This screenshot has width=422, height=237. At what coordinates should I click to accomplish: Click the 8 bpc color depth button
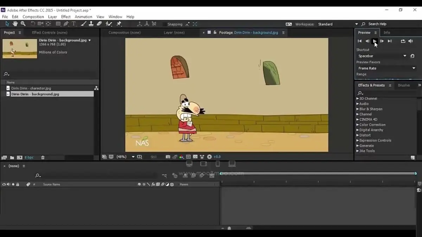pyautogui.click(x=29, y=158)
